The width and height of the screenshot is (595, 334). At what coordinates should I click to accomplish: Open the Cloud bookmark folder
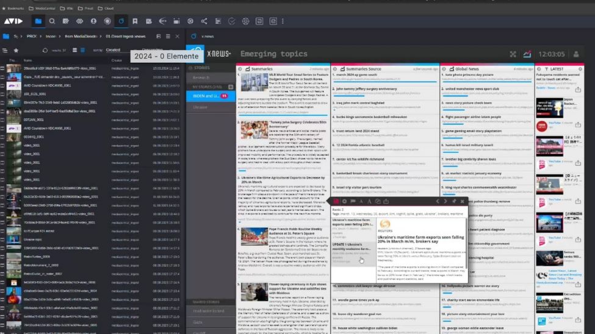pyautogui.click(x=106, y=8)
